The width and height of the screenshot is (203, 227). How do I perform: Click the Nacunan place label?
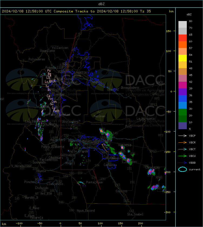coord(99,116)
